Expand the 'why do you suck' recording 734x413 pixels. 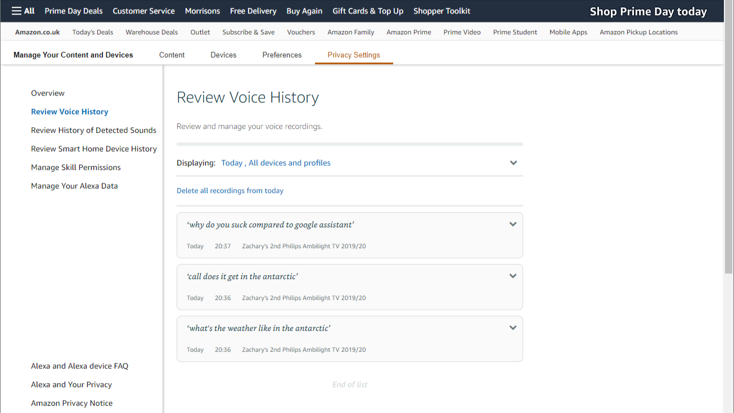coord(512,225)
